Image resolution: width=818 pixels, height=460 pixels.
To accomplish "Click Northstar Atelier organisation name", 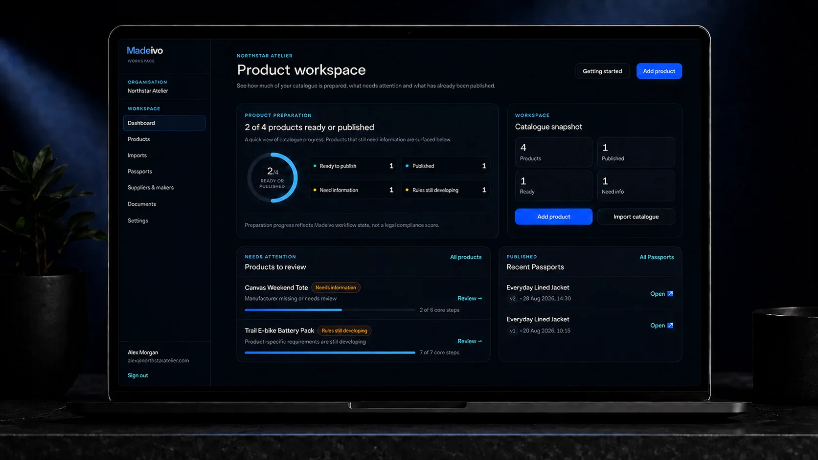I will tap(148, 91).
